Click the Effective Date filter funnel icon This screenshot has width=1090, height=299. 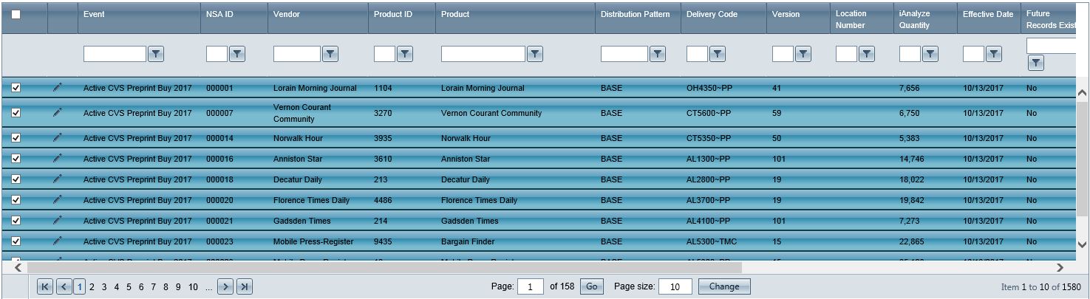pos(993,54)
